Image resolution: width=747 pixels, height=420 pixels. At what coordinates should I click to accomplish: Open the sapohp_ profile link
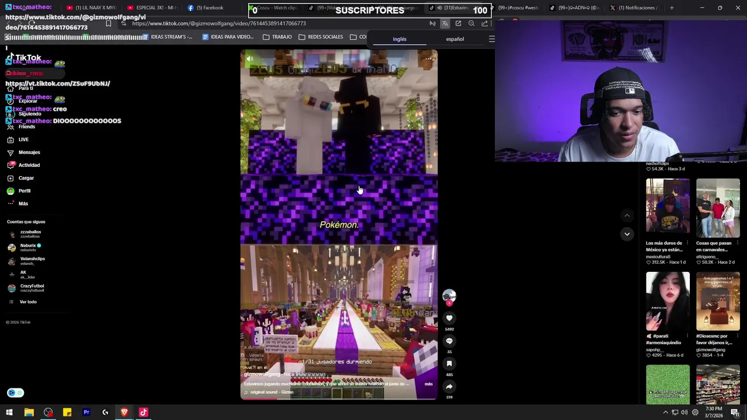click(x=654, y=350)
